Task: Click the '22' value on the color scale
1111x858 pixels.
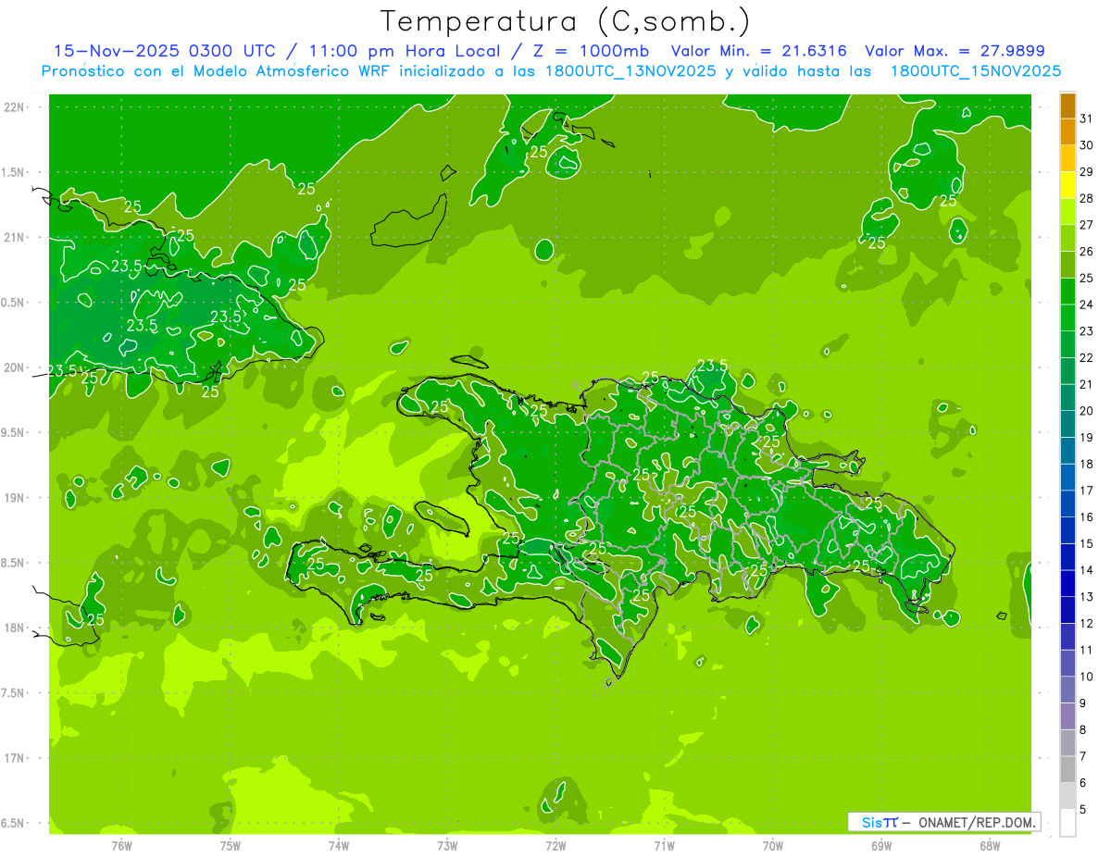Action: click(1087, 357)
